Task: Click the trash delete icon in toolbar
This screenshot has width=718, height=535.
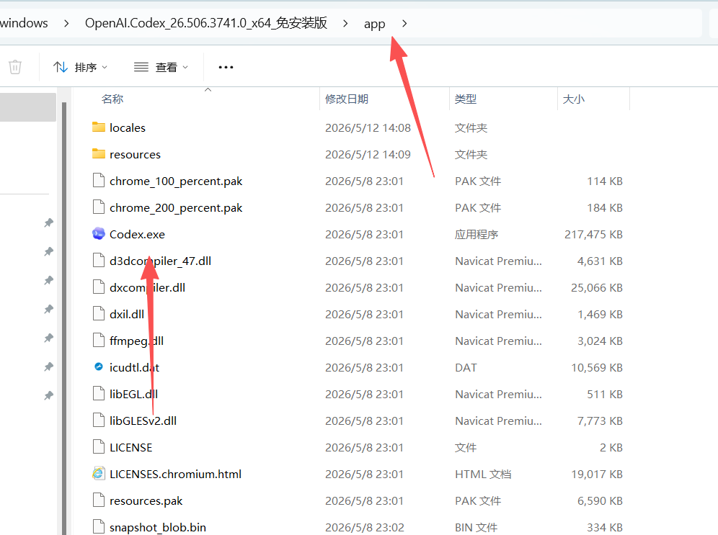Action: (x=15, y=67)
